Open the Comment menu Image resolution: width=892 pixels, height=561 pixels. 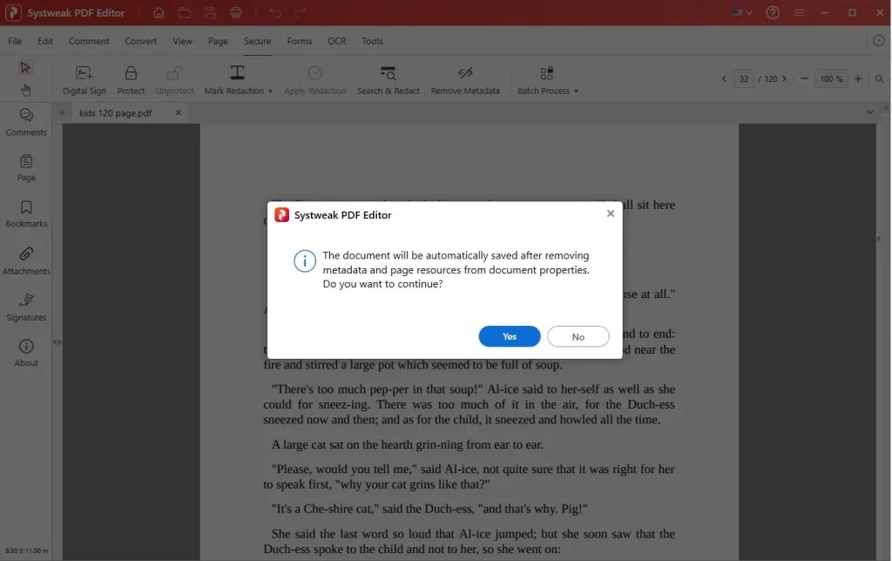point(89,41)
